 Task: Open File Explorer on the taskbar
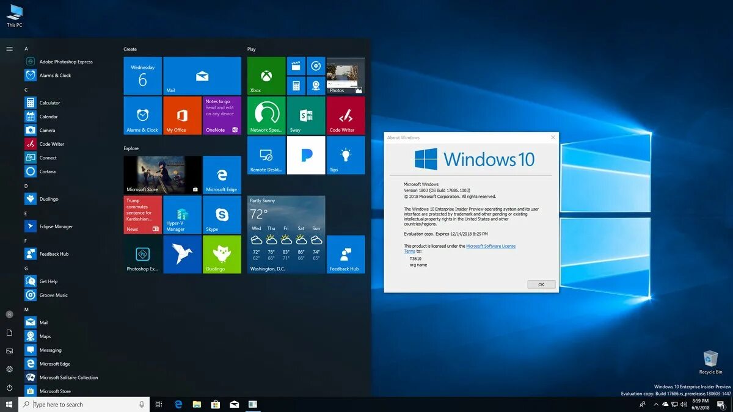tap(197, 405)
